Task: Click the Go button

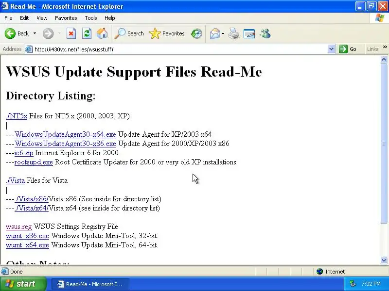Action: click(x=348, y=49)
